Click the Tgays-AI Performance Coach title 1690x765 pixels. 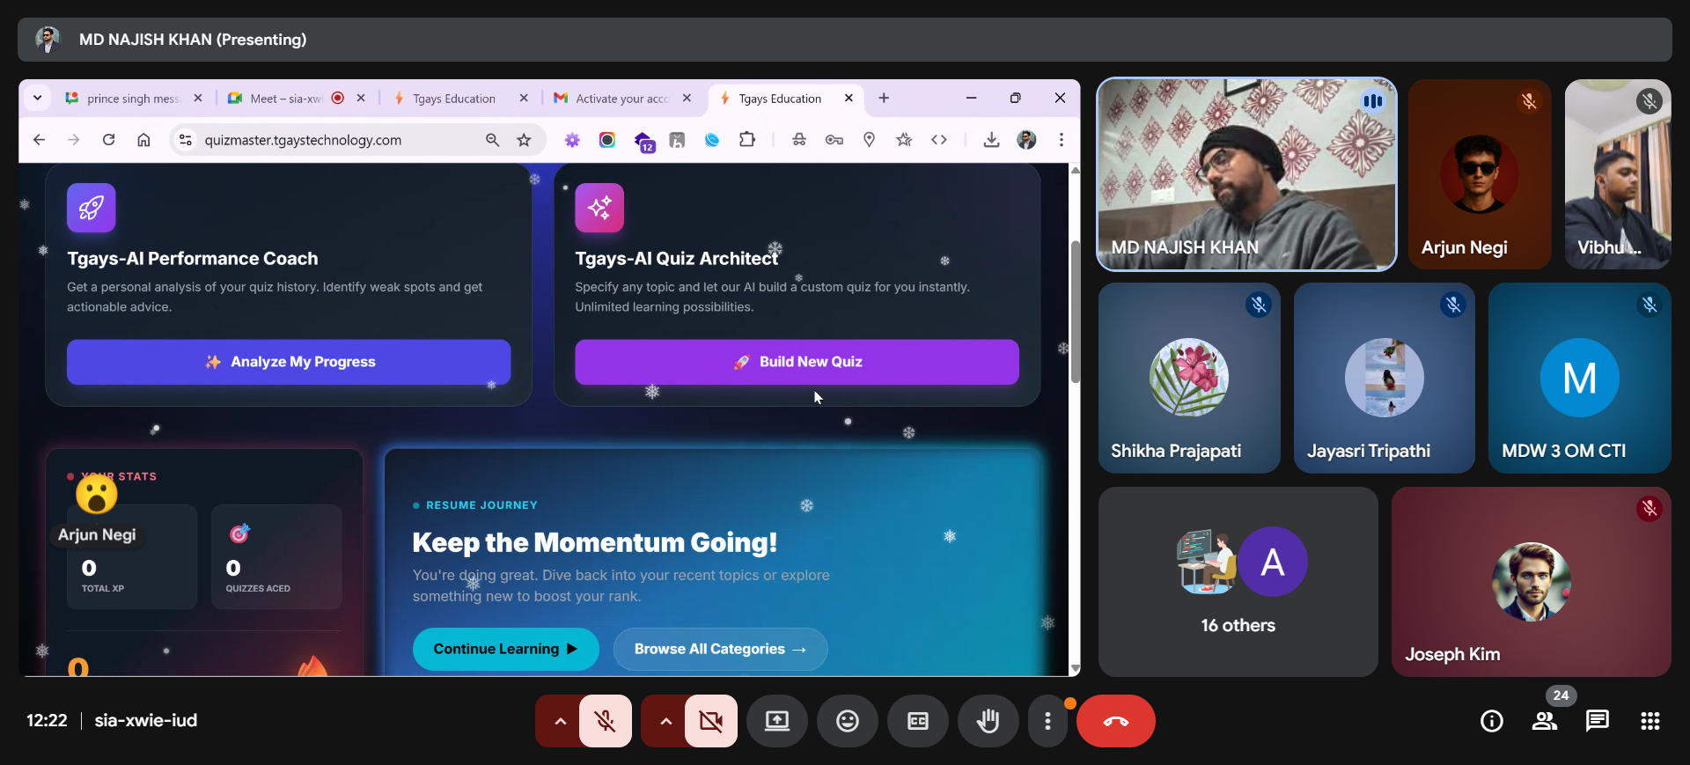(193, 259)
